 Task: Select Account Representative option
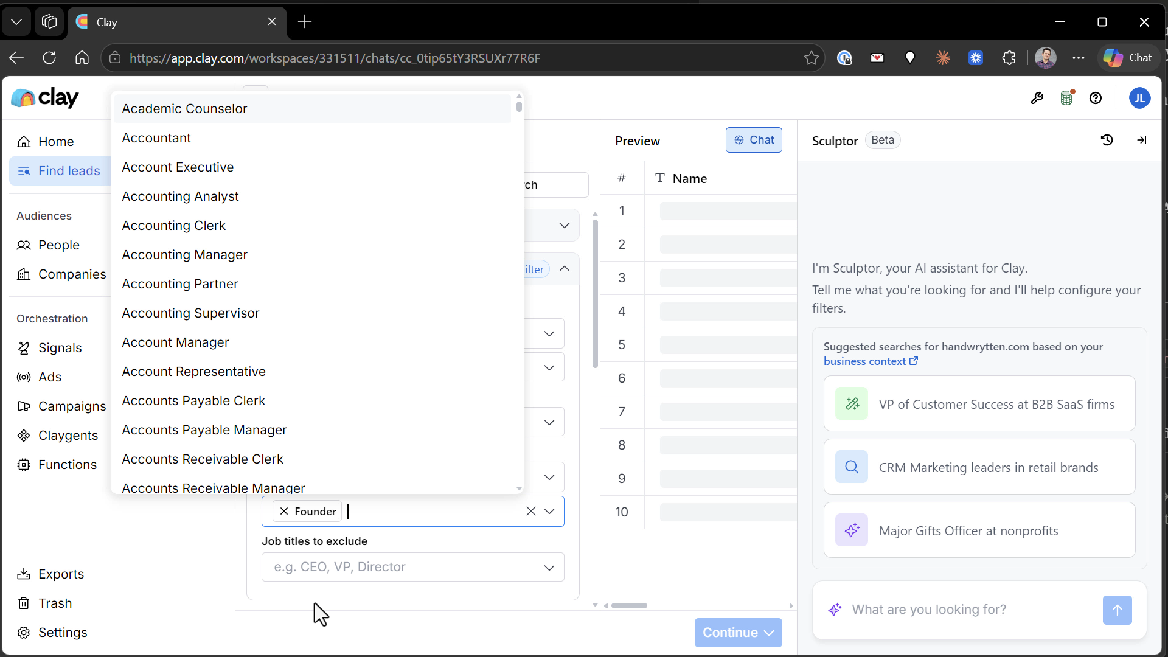pyautogui.click(x=313, y=372)
